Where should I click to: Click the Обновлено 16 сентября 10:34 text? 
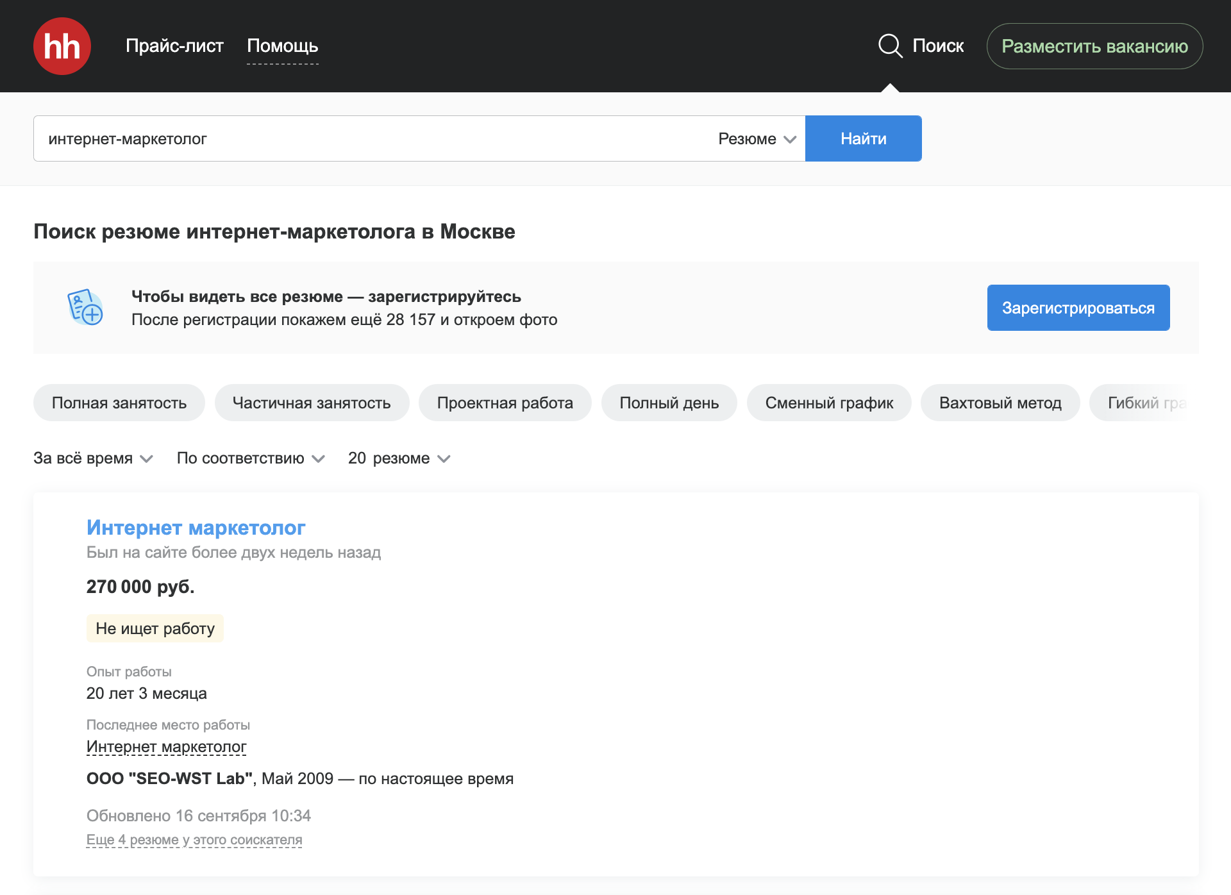point(199,816)
